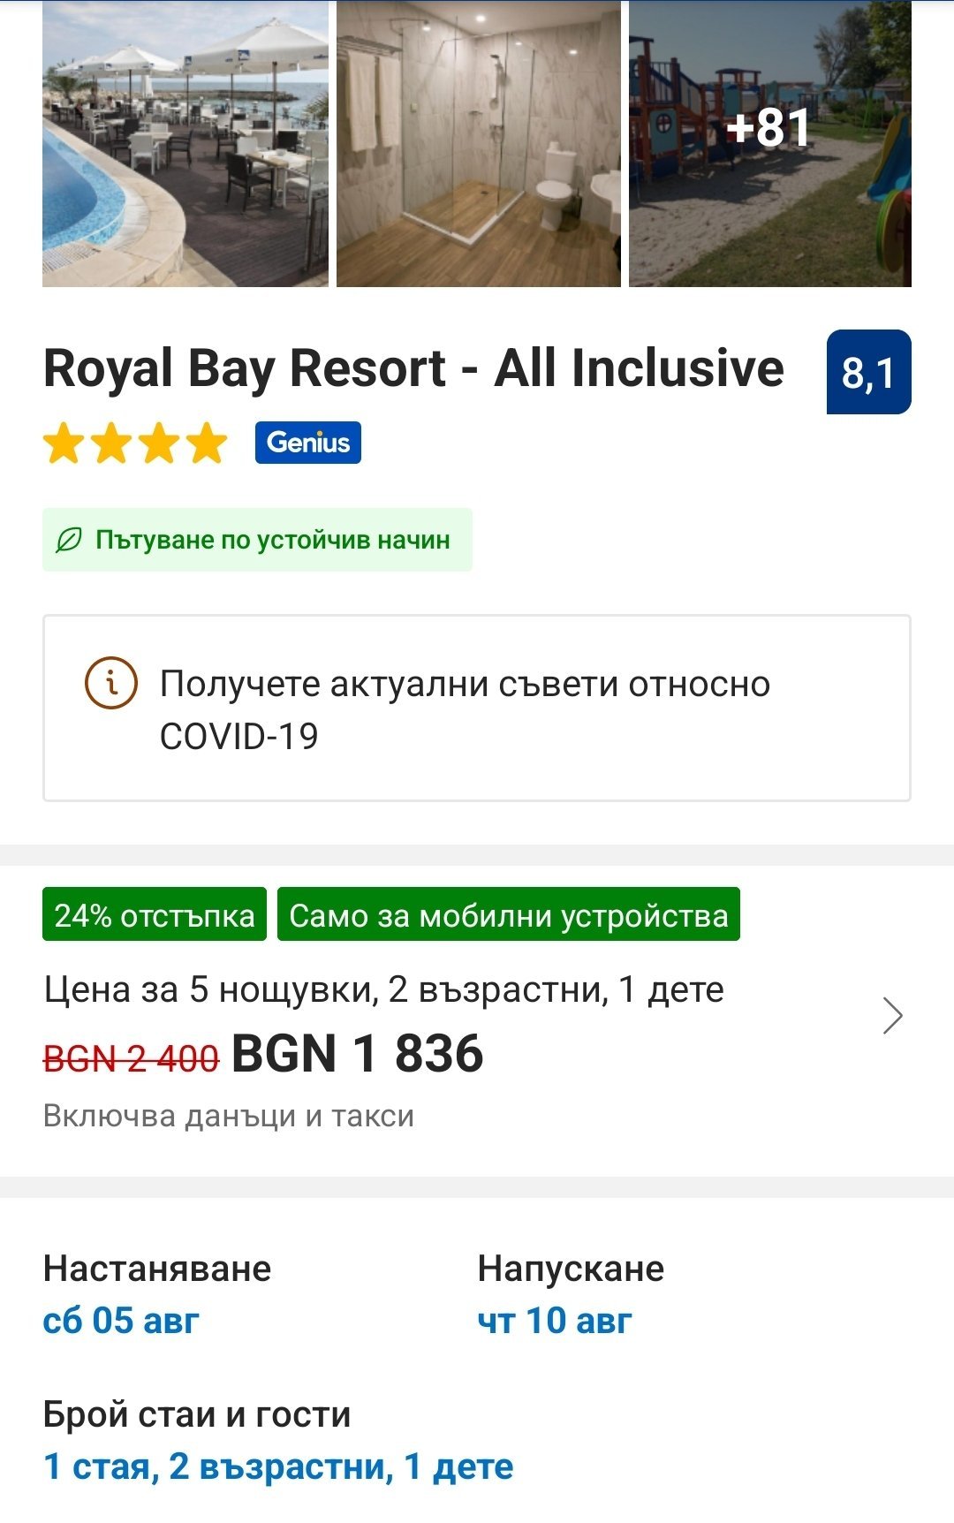Open the COVID-19 advice banner text

pos(465,709)
